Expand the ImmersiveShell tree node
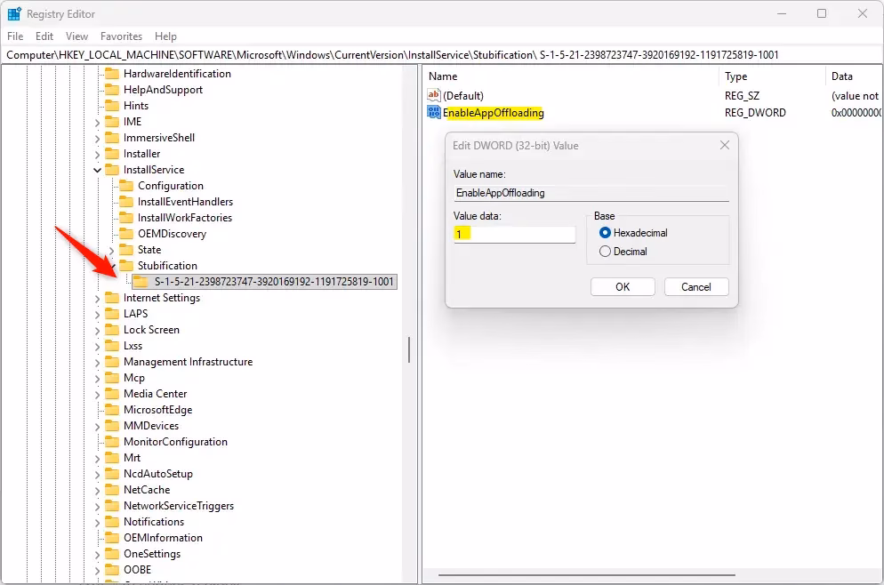Screen dimensions: 884x585 point(97,138)
